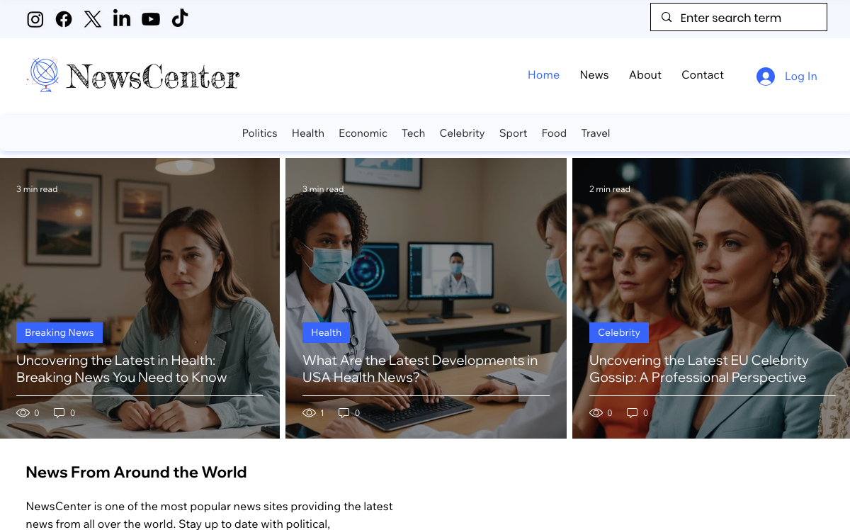Open the YouTube social icon
Viewport: 850px width, 530px height.
click(x=151, y=19)
